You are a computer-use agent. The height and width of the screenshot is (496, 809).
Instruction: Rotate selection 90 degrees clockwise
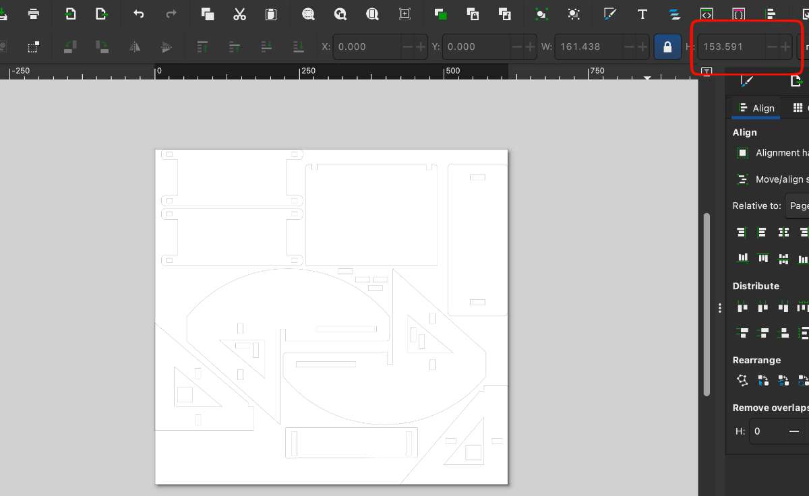[101, 46]
